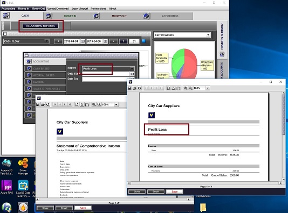
Task: Click the print icon in Comprehensive Income viewer
Action: [43, 104]
